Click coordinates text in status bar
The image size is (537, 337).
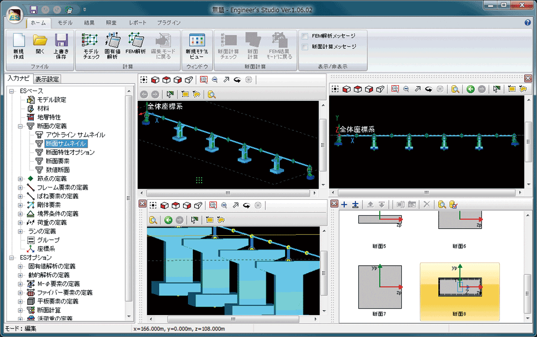click(x=179, y=329)
